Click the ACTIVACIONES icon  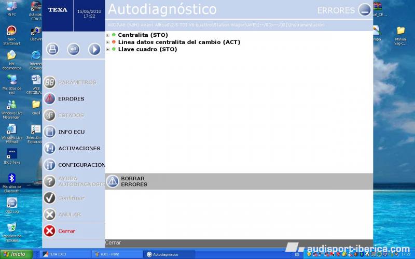[x=49, y=148]
